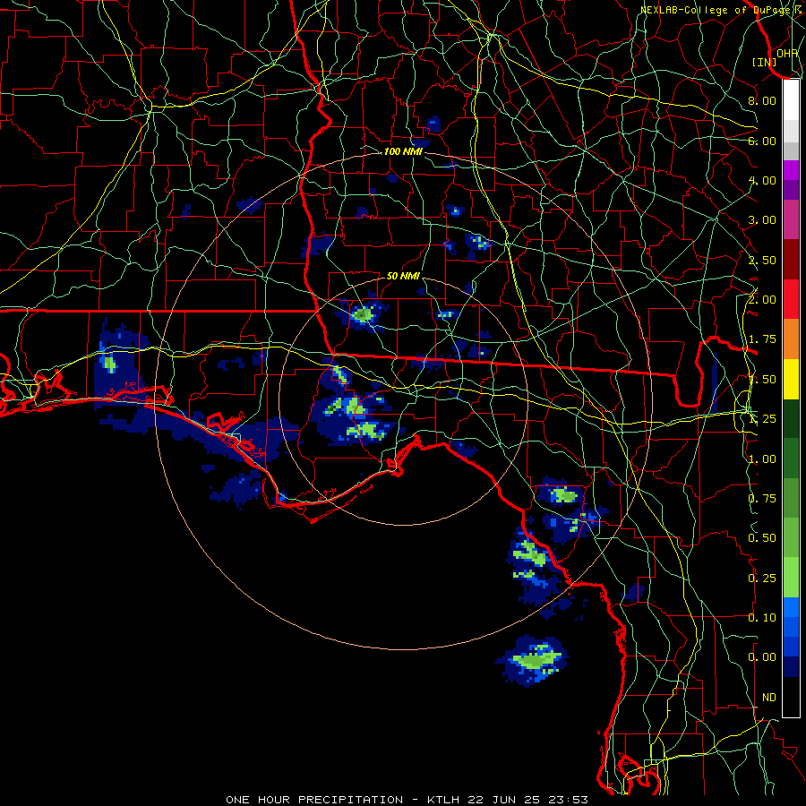
Task: Click the [IN] units label above the legend
Action: click(x=765, y=62)
